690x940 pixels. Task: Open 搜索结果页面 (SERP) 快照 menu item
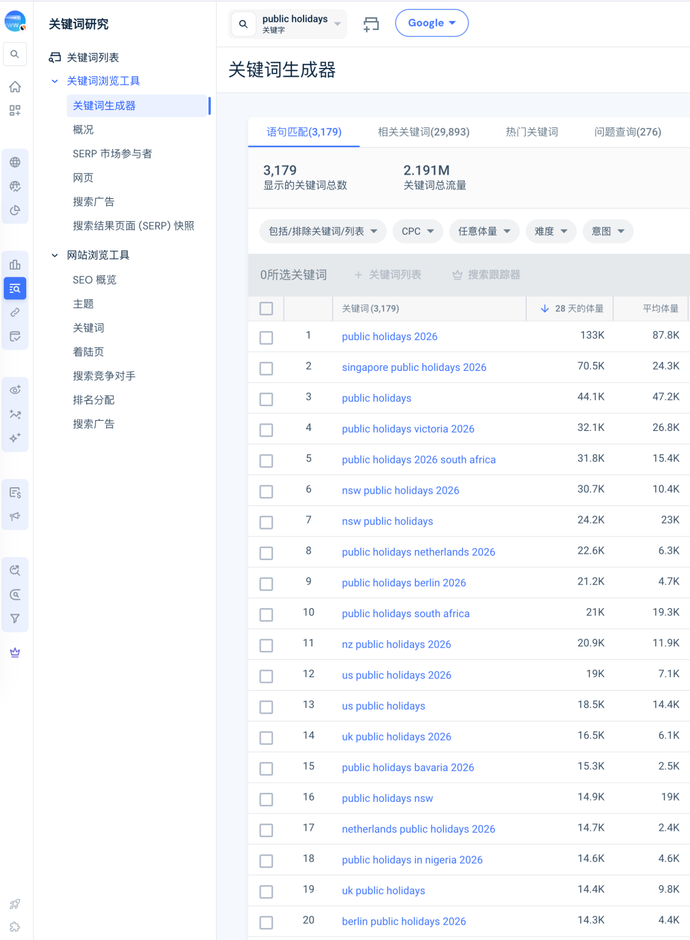[134, 226]
